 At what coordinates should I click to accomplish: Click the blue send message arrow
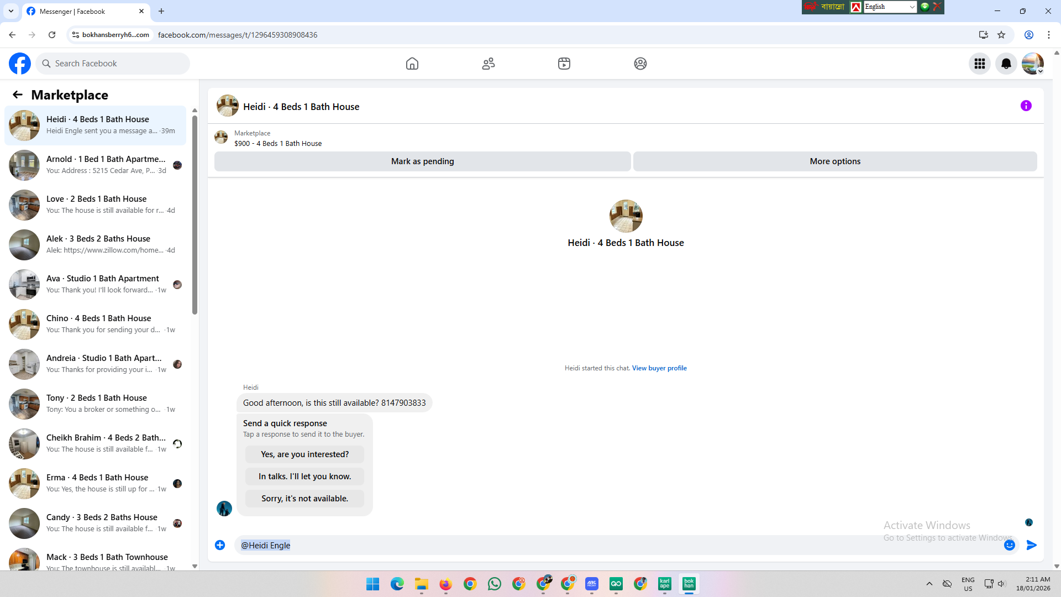1031,545
